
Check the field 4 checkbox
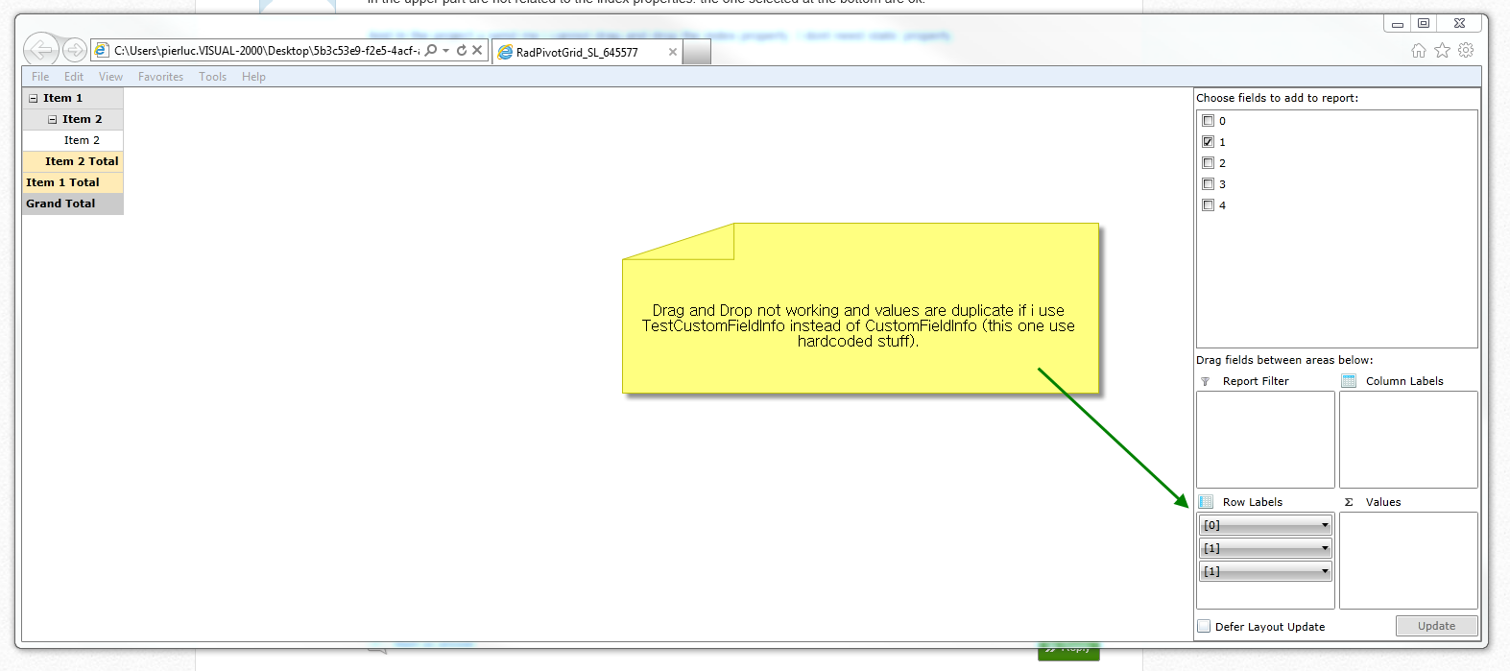[x=1208, y=205]
